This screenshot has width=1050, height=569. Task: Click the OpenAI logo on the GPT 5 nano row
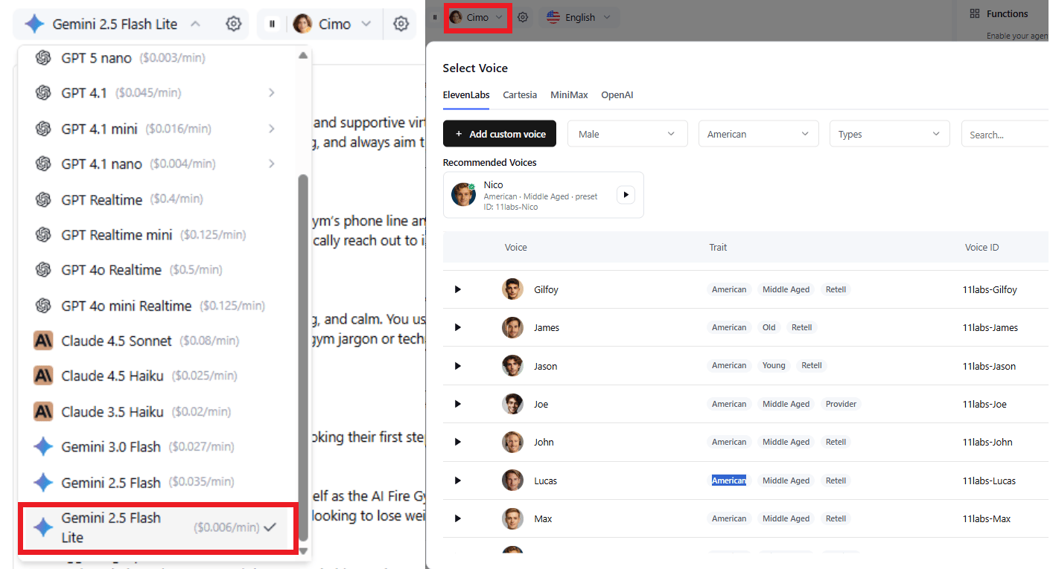tap(43, 57)
